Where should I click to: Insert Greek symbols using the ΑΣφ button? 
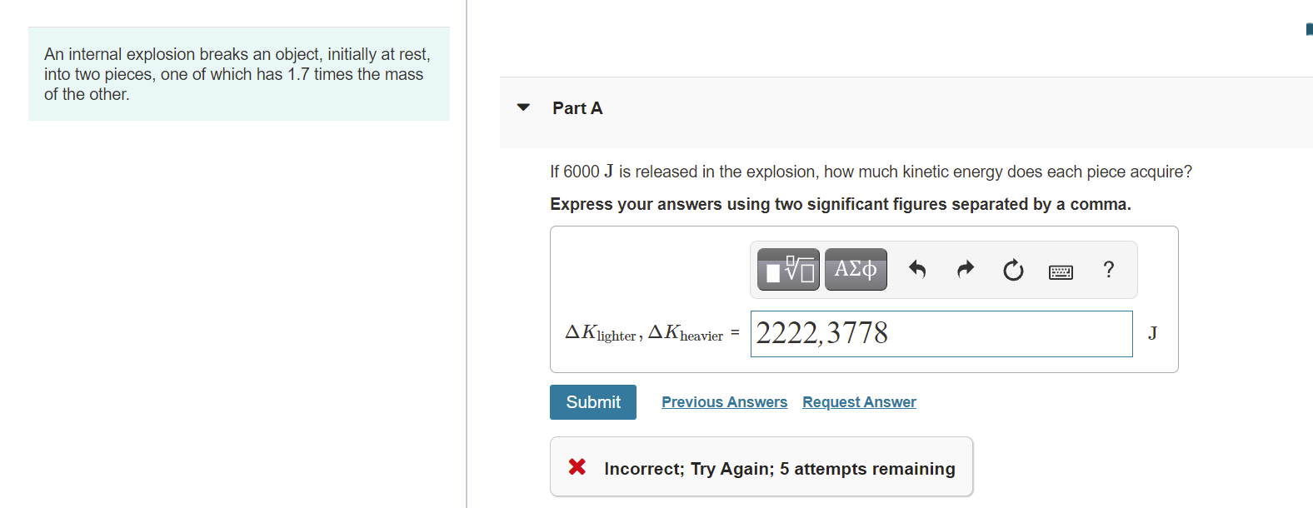[x=856, y=269]
